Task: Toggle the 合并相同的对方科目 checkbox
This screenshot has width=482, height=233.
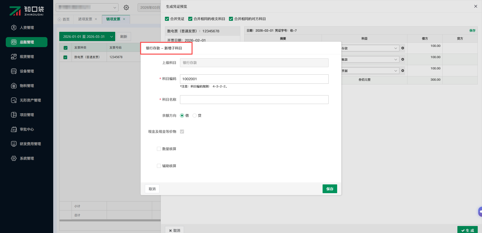Action: click(231, 19)
